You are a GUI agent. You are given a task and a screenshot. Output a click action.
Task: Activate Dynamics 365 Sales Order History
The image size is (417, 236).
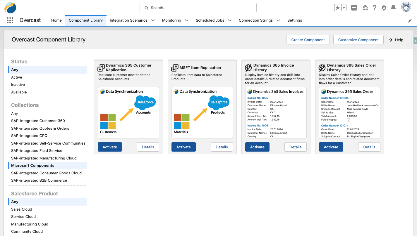(331, 147)
